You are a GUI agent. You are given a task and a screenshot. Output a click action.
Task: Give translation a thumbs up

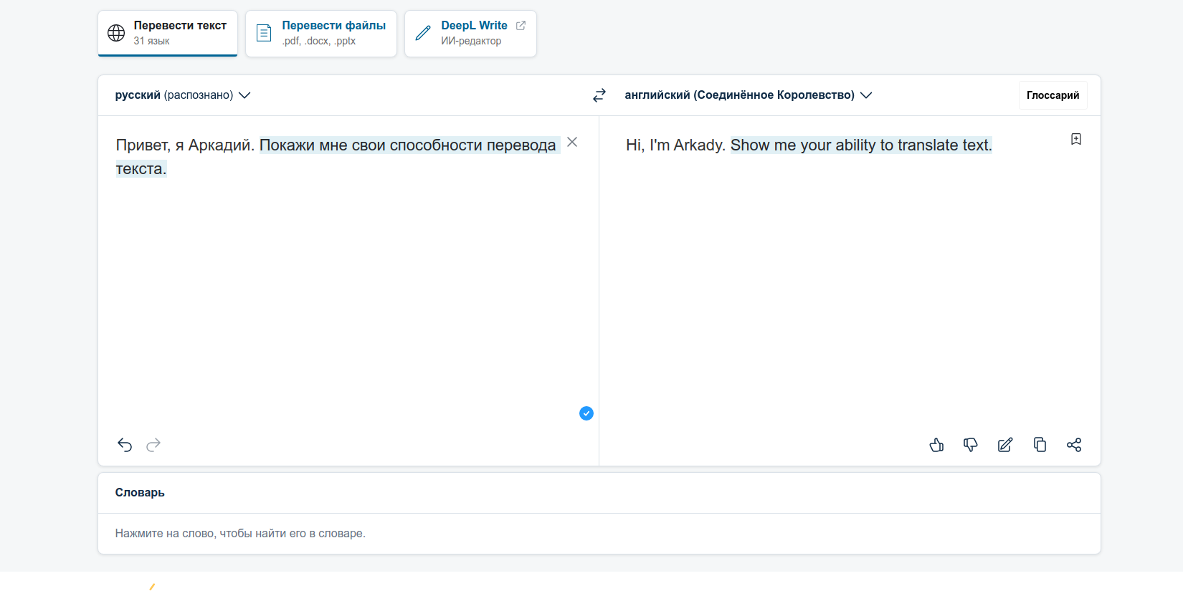(x=936, y=445)
